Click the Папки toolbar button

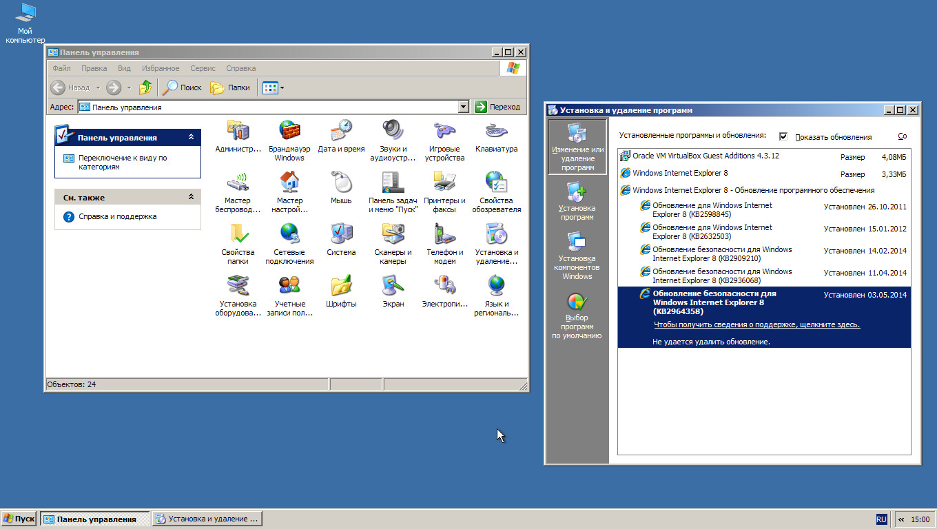(230, 87)
